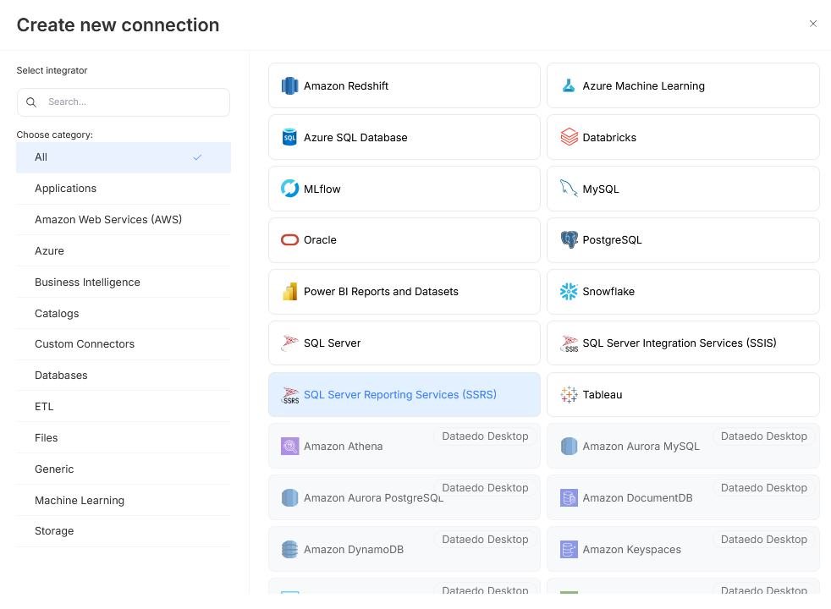Pick the Tableau logo icon
This screenshot has height=609, width=831.
point(569,395)
